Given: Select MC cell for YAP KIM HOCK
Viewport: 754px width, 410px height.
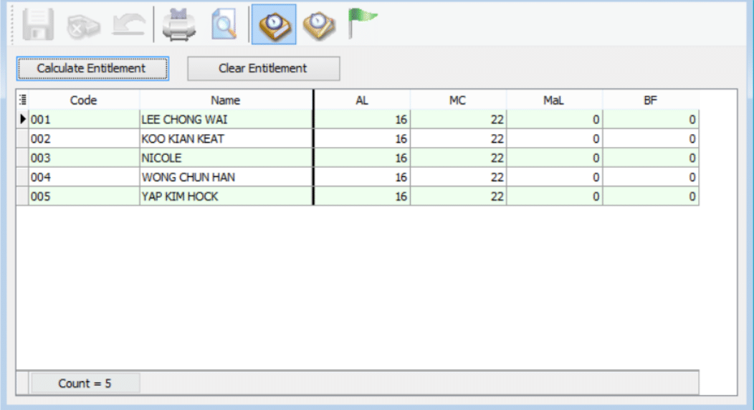Looking at the screenshot, I should coord(458,196).
